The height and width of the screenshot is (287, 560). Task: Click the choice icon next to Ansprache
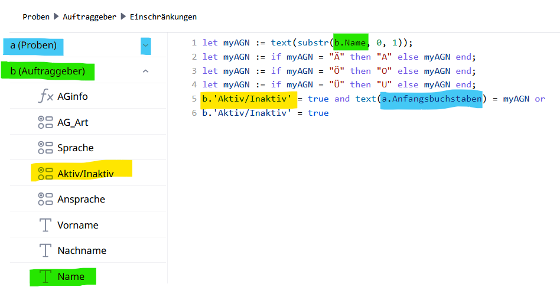coord(45,199)
